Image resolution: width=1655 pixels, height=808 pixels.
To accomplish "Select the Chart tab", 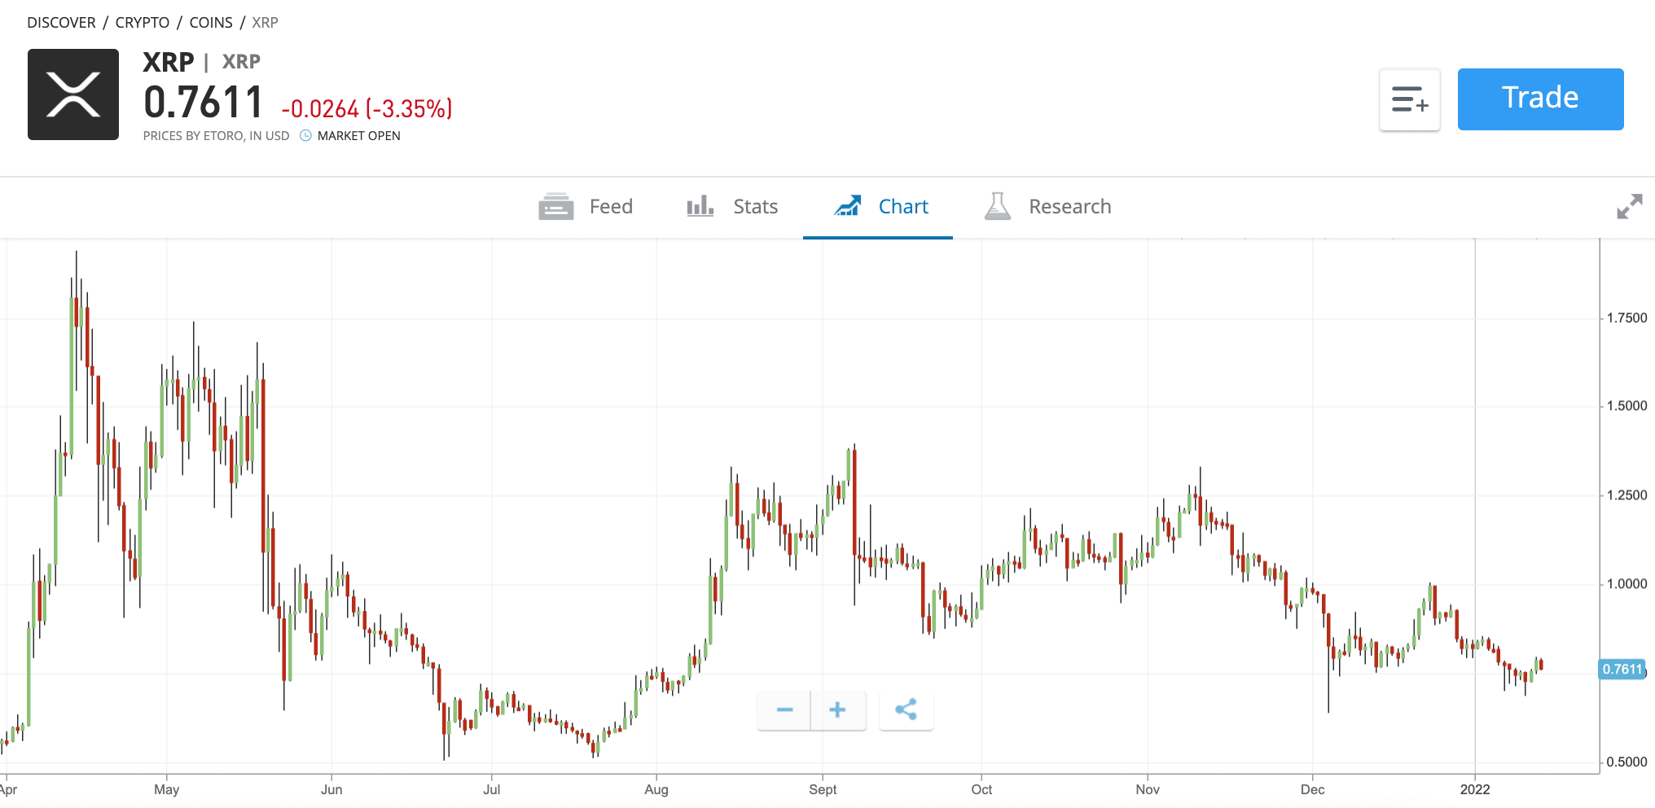I will coord(878,207).
